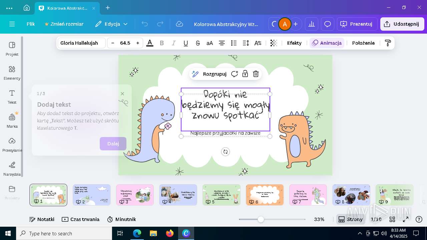The width and height of the screenshot is (427, 240).
Task: Open the Narzędzia tools panel
Action: coord(12,169)
